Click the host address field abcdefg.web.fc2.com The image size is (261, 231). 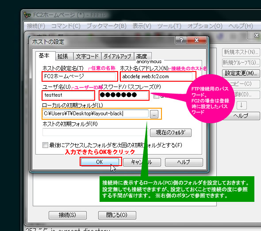pos(157,76)
